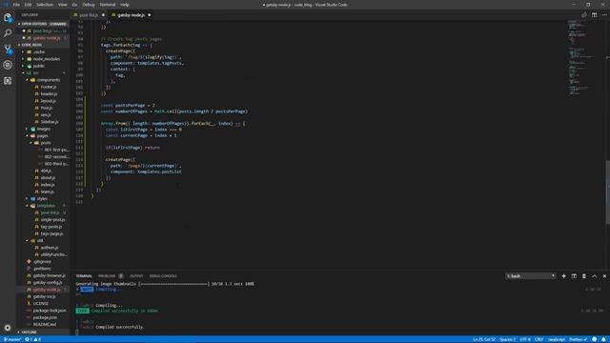Open package.json in the explorer
Viewport: 610px width, 343px height.
(45, 317)
